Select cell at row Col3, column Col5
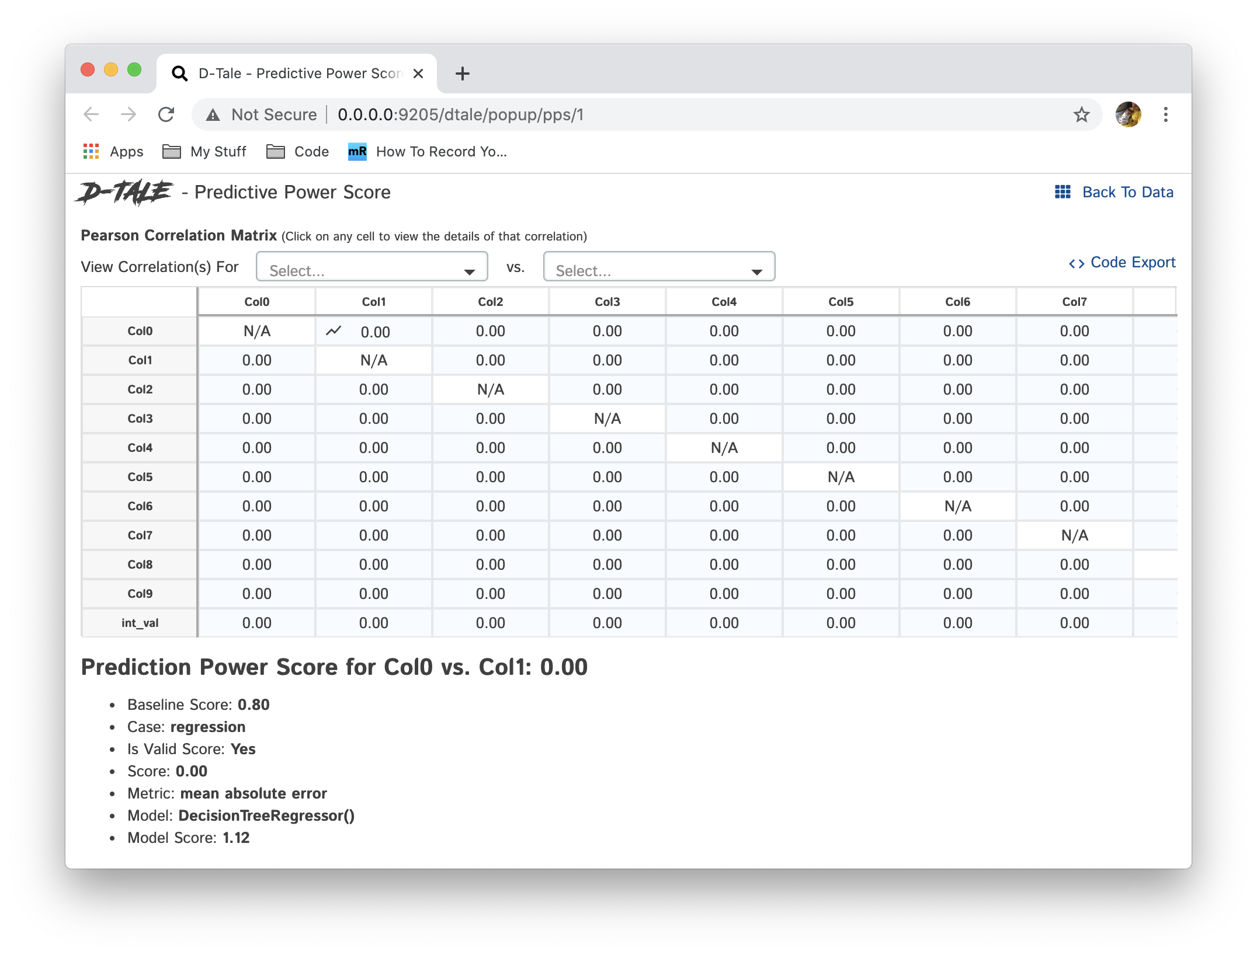This screenshot has height=955, width=1257. coord(841,419)
